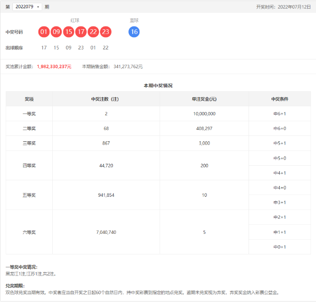Viewport: 316px width, 302px height.
Task: Click the 本期中奖情况 table title
Action: point(158,86)
